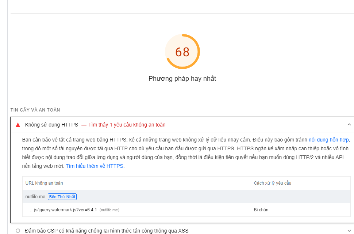The image size is (354, 234).
Task: Click 'Tìm thấy 1 yêu cầu không an toàn' text
Action: click(127, 125)
